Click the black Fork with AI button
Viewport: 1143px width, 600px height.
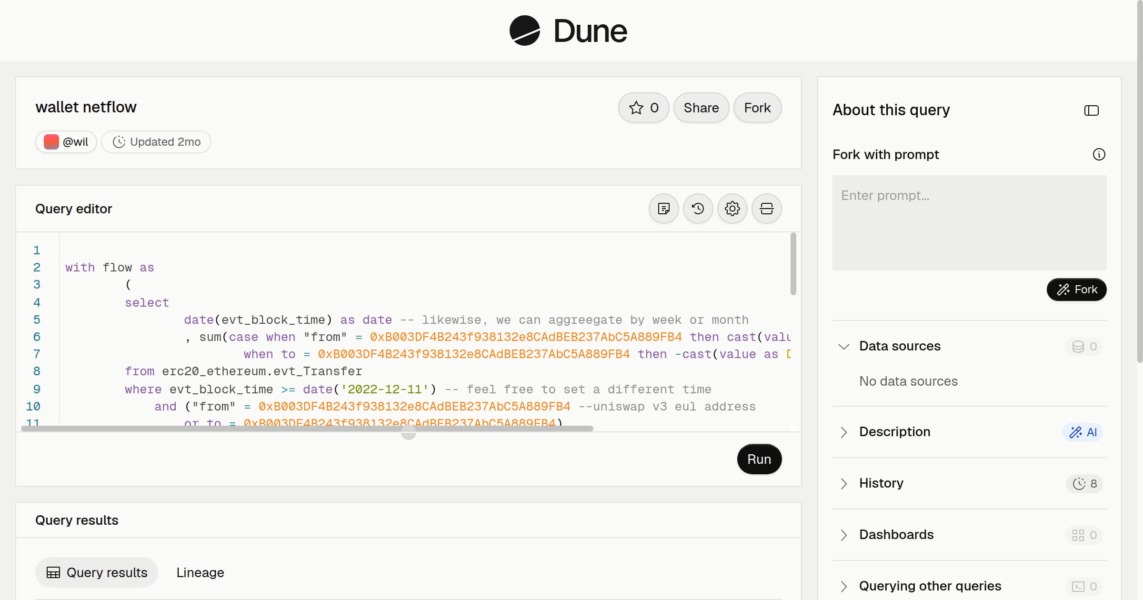1076,290
